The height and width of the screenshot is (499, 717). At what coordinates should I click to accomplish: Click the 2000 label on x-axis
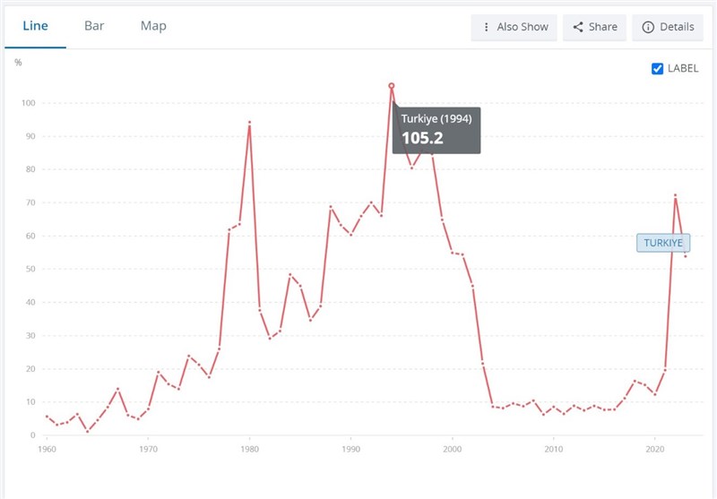[453, 449]
